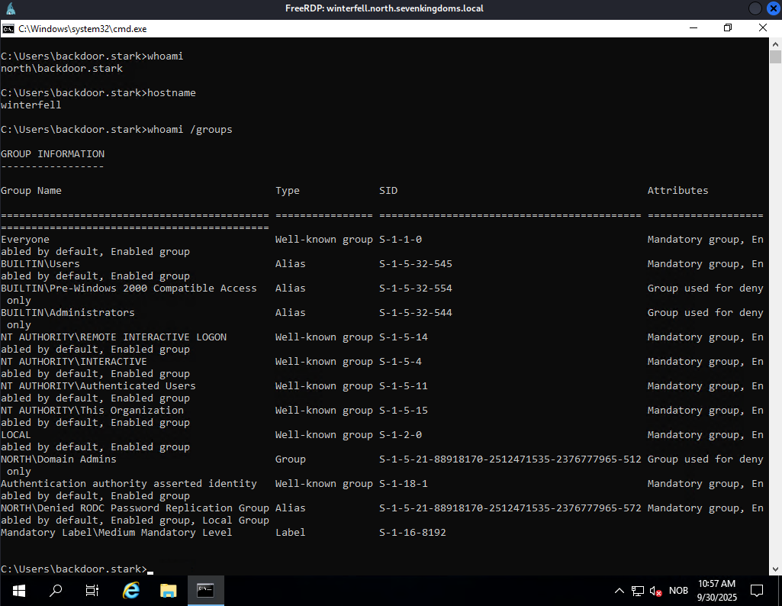This screenshot has width=782, height=606.
Task: Toggle the muted volume tray icon
Action: pyautogui.click(x=655, y=591)
